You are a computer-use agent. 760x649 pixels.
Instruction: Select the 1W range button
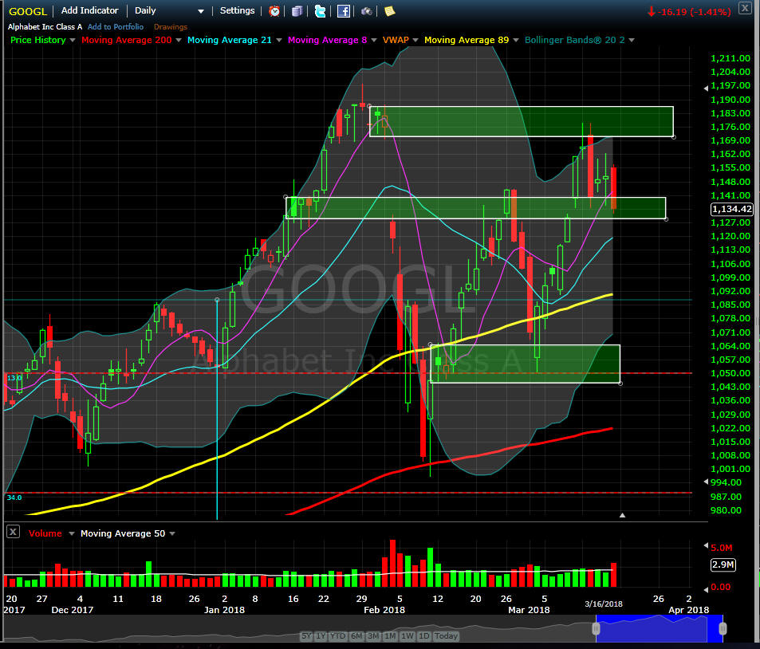click(x=408, y=636)
